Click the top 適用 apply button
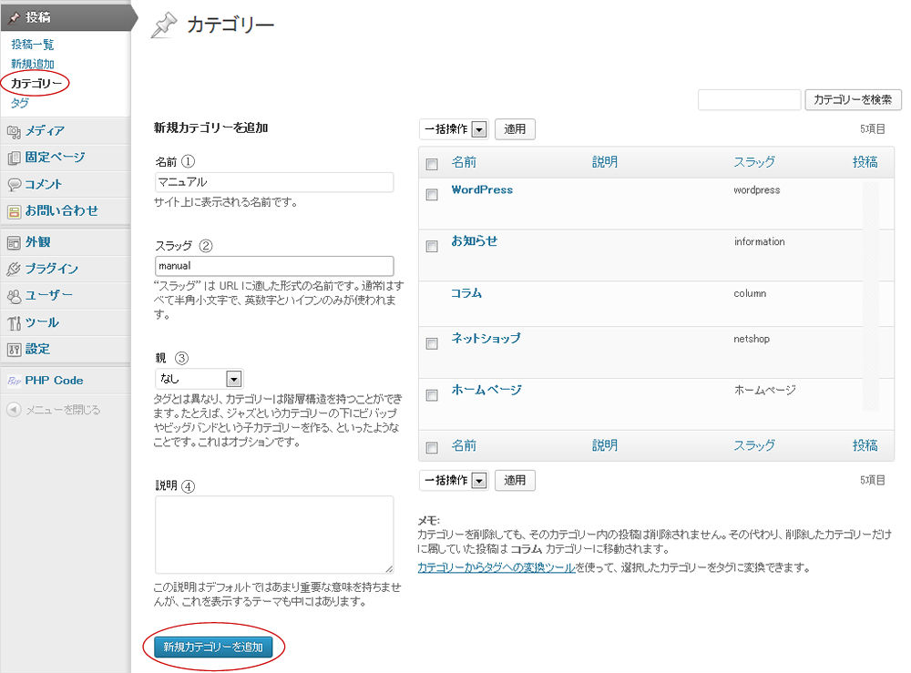This screenshot has width=911, height=673. pyautogui.click(x=515, y=129)
